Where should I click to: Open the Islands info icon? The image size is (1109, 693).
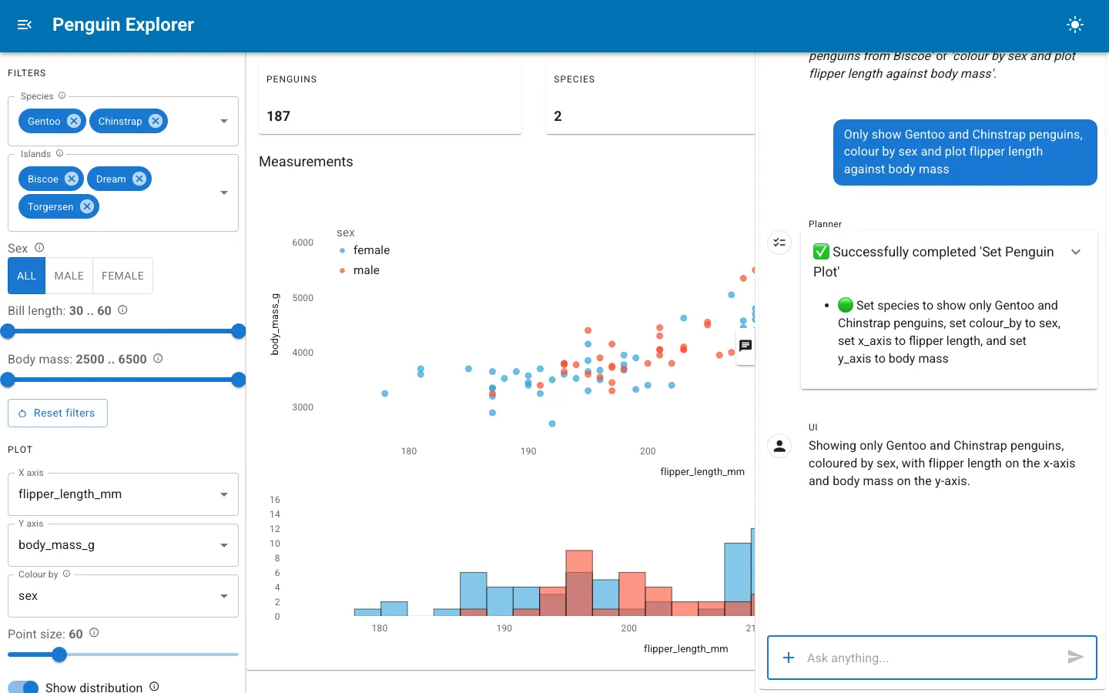pyautogui.click(x=59, y=153)
